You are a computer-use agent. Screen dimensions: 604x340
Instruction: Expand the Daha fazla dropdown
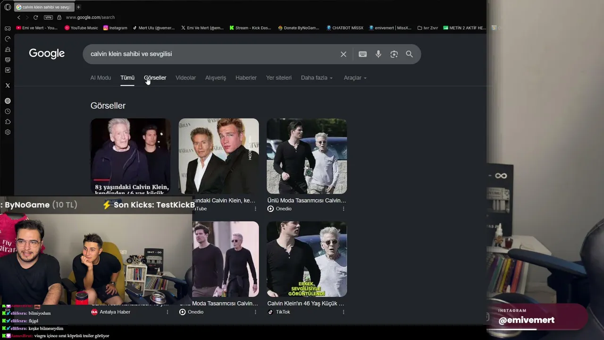tap(317, 78)
